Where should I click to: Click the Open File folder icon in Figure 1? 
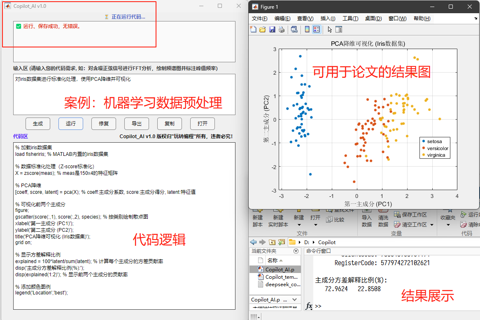(263, 29)
